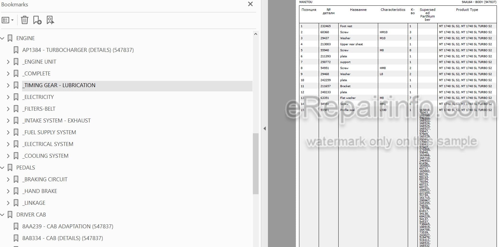Expand the _BRAKING CIRCUIT bookmark
This screenshot has height=247, width=499.
pyautogui.click(x=8, y=179)
